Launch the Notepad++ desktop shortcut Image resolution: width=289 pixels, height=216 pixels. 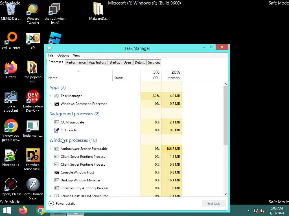(11, 157)
